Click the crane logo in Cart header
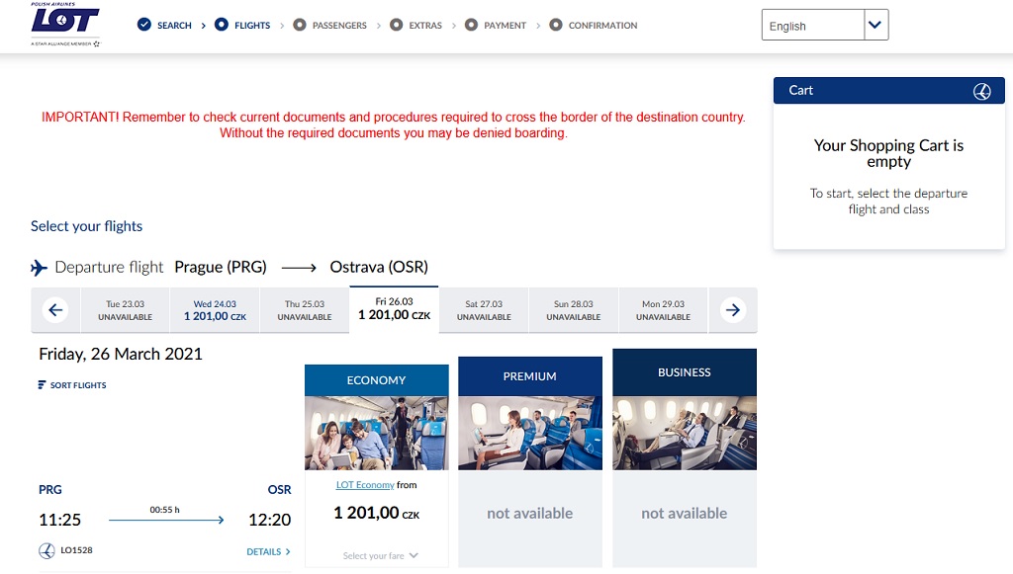The height and width of the screenshot is (574, 1013). click(x=982, y=91)
